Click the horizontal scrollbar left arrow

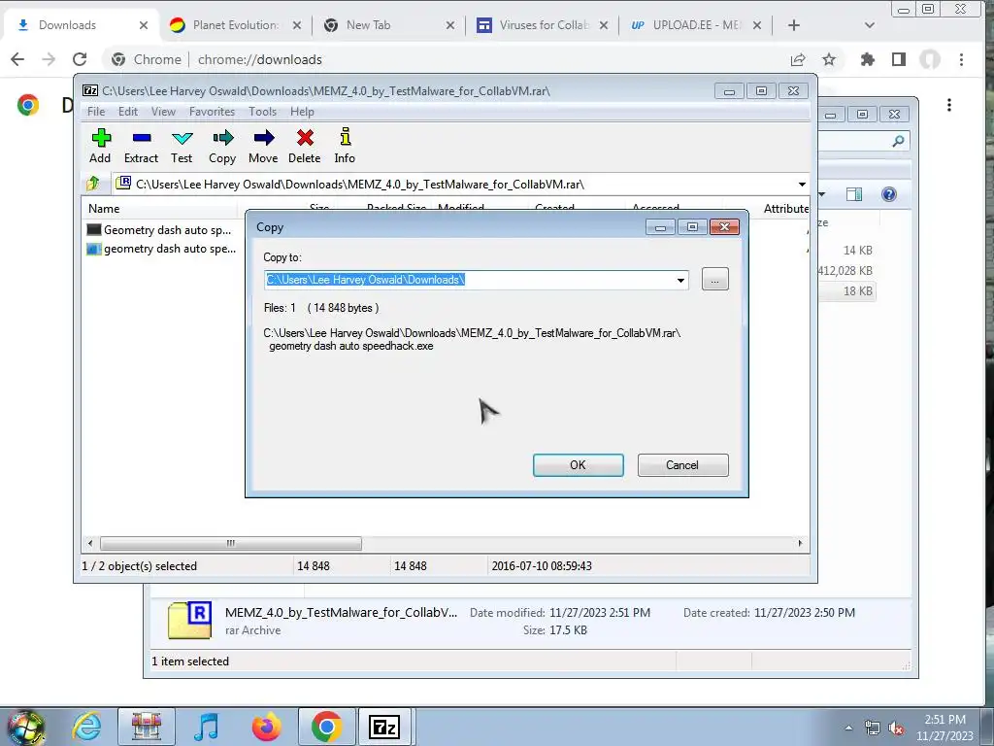point(90,543)
